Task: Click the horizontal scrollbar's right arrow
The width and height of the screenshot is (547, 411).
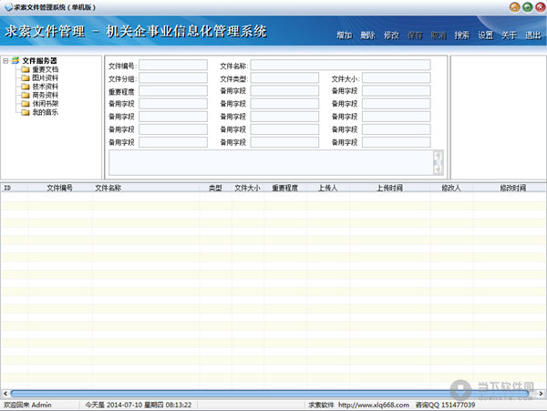Action: pos(541,394)
